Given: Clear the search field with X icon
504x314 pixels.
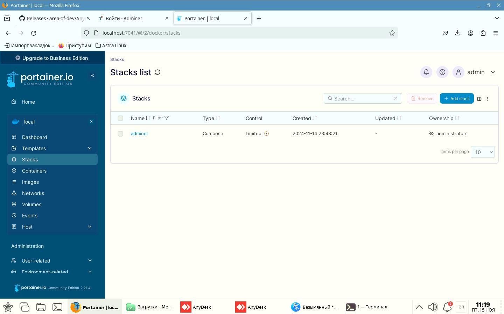Looking at the screenshot, I should (x=396, y=98).
